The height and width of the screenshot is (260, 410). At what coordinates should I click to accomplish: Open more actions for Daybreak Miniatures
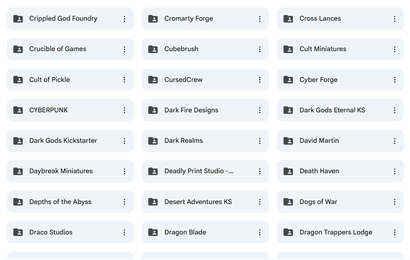click(x=124, y=171)
